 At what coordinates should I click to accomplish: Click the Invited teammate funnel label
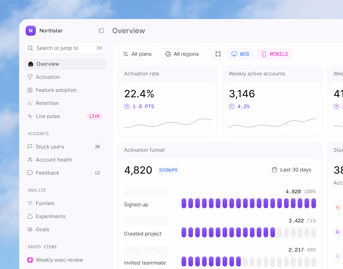pyautogui.click(x=145, y=263)
